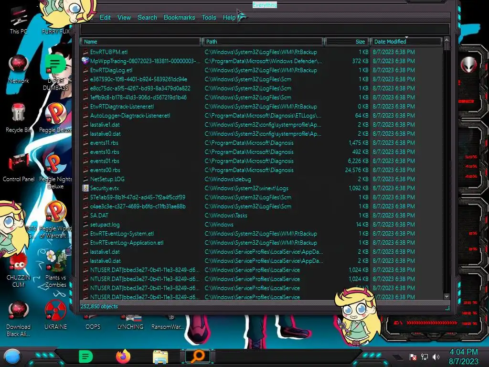Open the Edit menu
The height and width of the screenshot is (367, 489).
pos(105,18)
